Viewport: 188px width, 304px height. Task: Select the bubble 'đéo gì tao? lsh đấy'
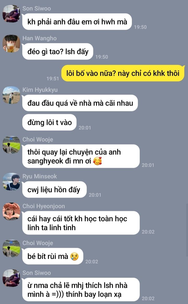click(x=57, y=51)
